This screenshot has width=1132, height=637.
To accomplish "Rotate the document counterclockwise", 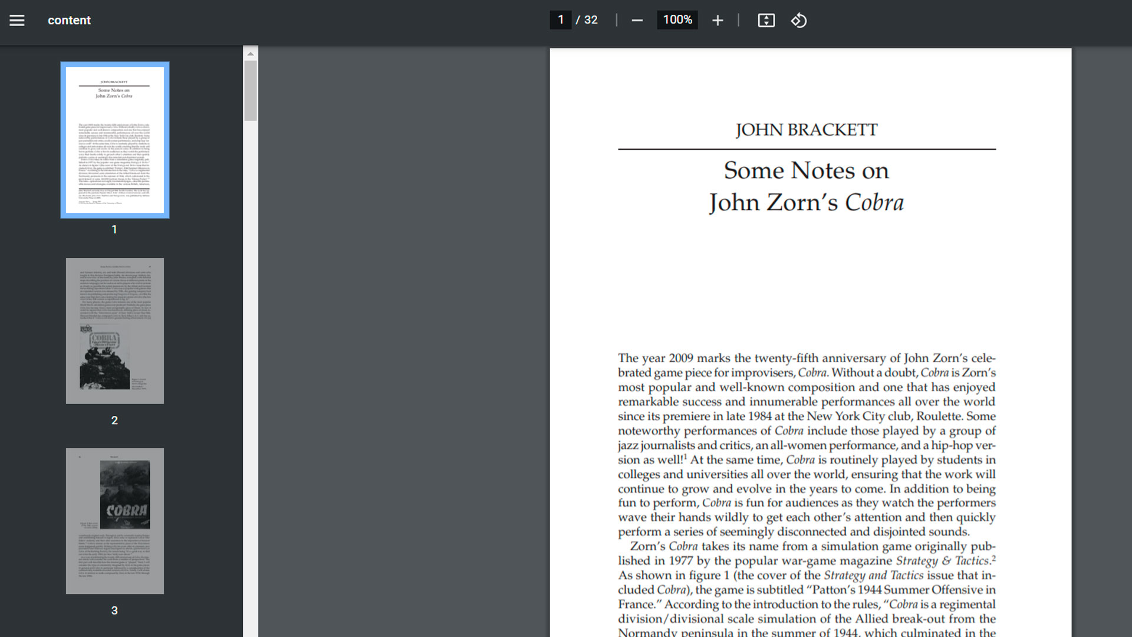I will (x=799, y=20).
